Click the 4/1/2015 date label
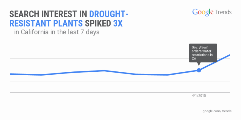The image size is (241, 120). tap(199, 96)
